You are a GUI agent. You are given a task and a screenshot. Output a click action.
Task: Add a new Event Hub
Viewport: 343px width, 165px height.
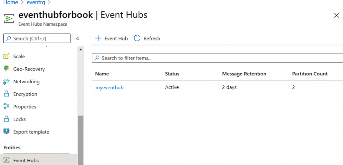[112, 38]
